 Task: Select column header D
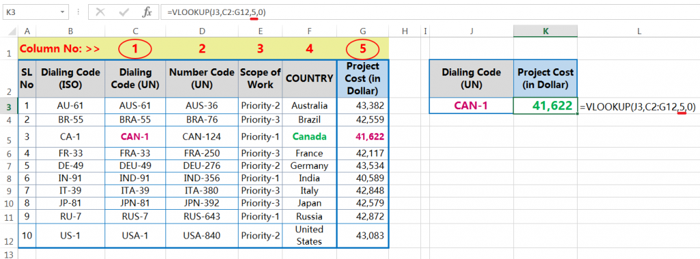[202, 31]
